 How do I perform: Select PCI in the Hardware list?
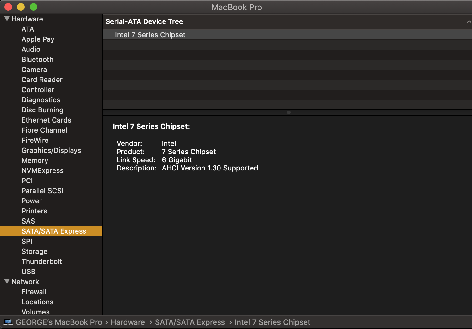(x=27, y=181)
